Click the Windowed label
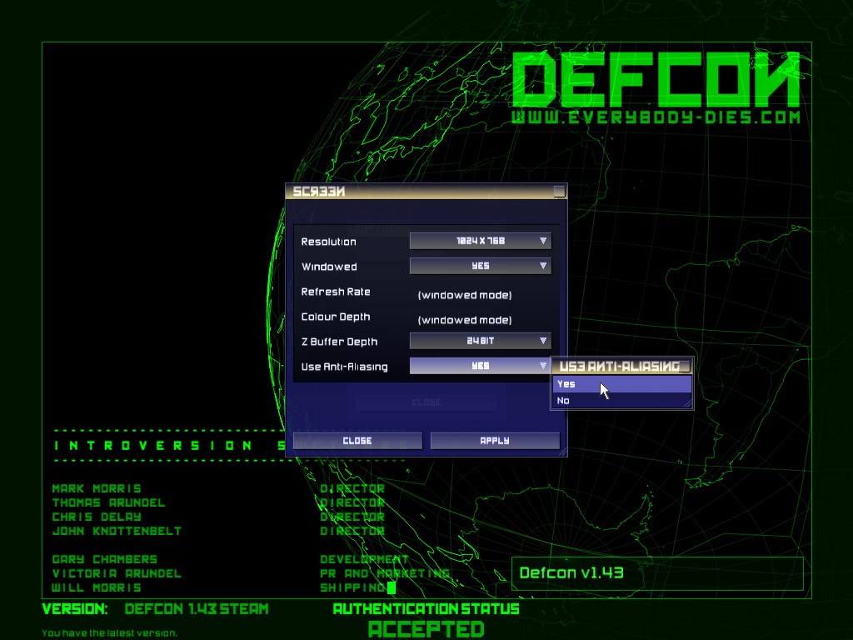Viewport: 853px width, 640px height. point(329,267)
